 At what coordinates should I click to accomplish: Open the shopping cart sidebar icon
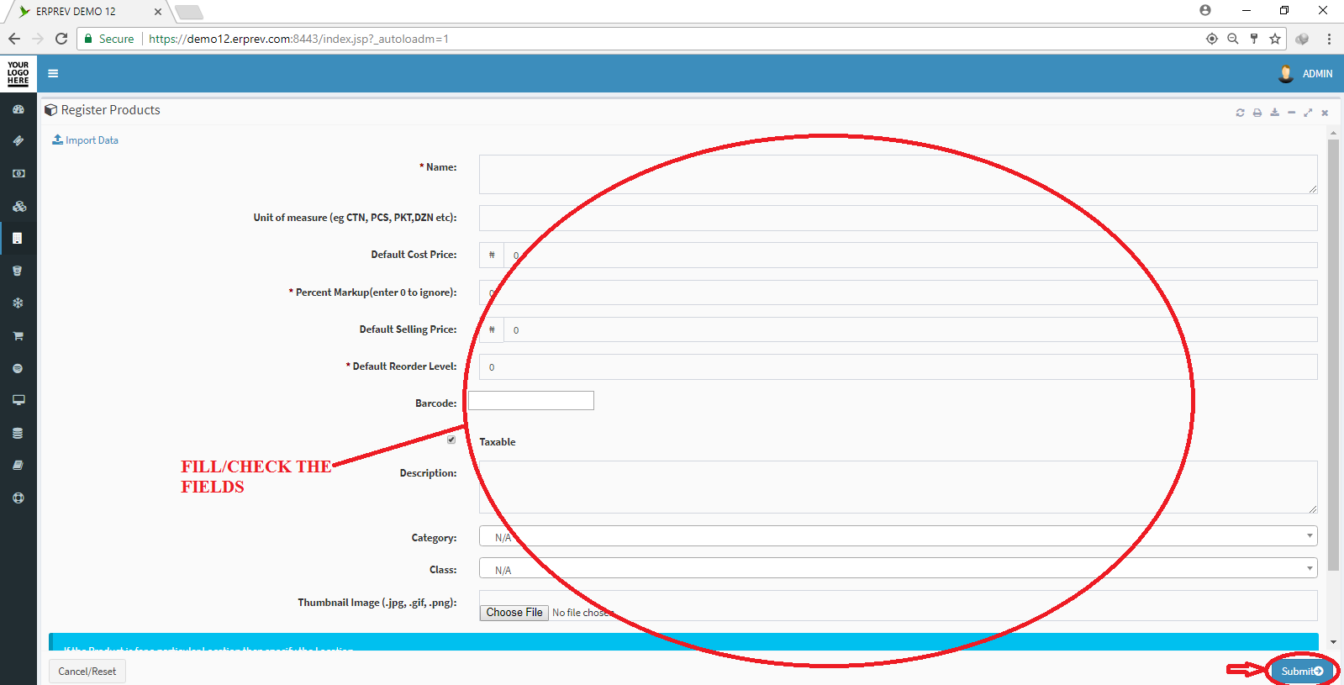point(18,335)
